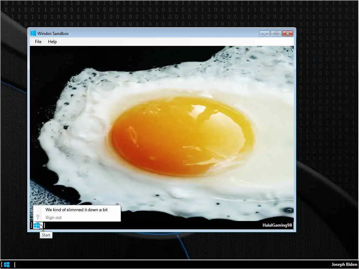Click the Windos Sandbox title text
This screenshot has width=359, height=269.
tap(53, 33)
